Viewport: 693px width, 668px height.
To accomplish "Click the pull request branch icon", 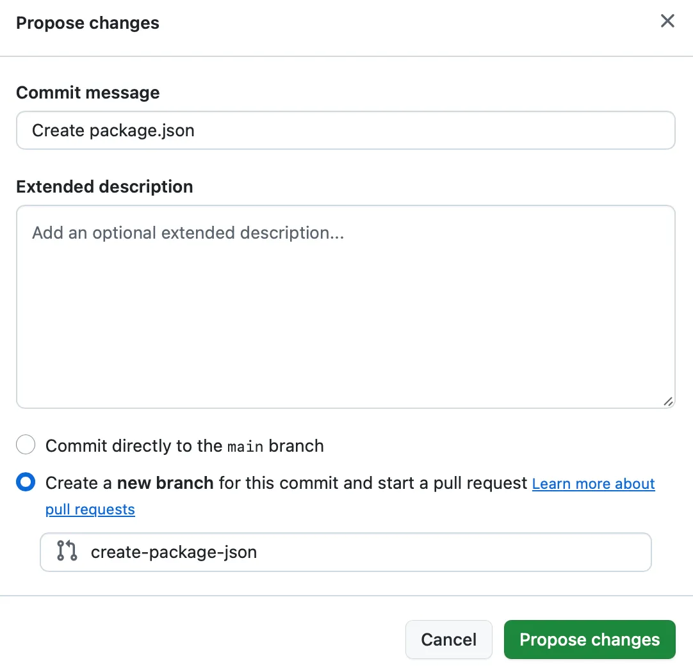I will point(66,552).
